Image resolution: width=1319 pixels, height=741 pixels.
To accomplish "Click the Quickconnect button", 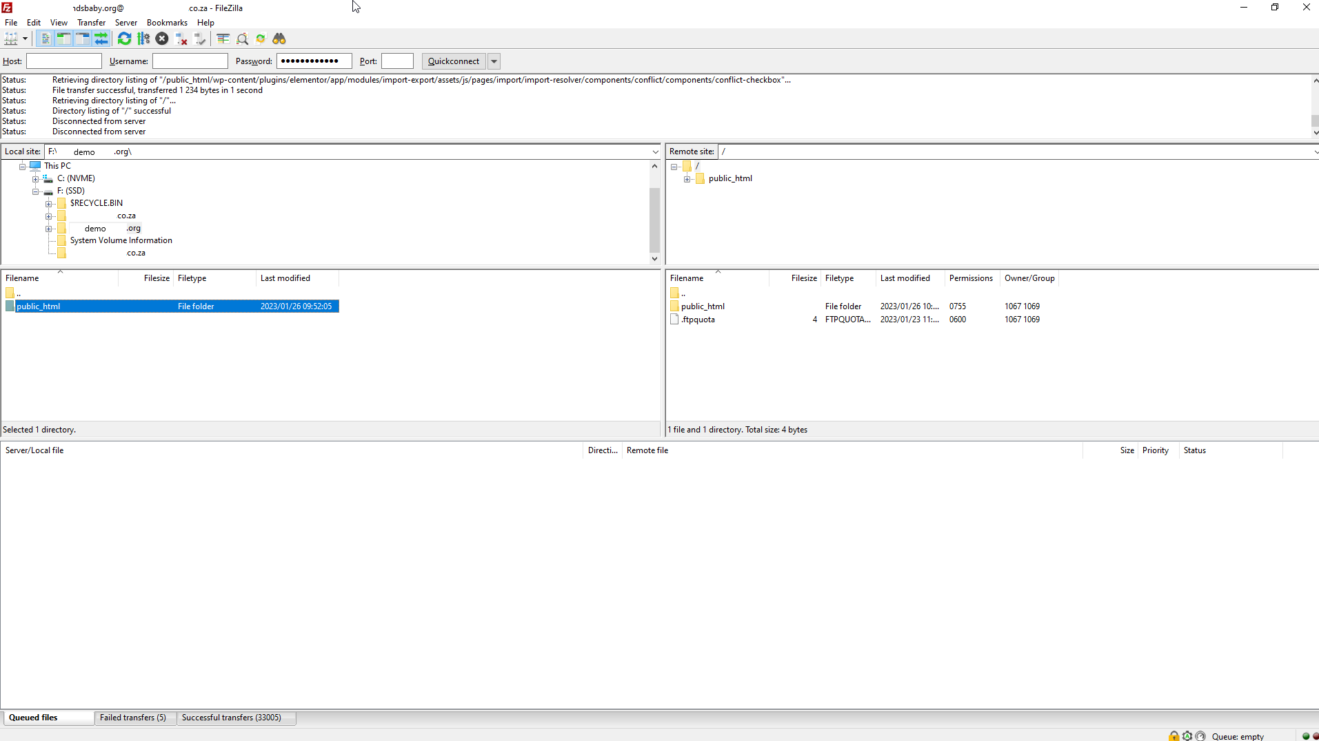I will [x=454, y=61].
